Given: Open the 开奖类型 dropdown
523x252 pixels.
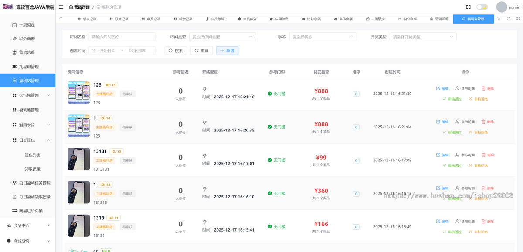Looking at the screenshot, I should [x=423, y=37].
